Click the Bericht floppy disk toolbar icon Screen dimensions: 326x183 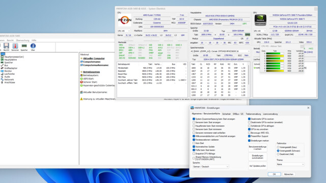pyautogui.click(x=6, y=46)
